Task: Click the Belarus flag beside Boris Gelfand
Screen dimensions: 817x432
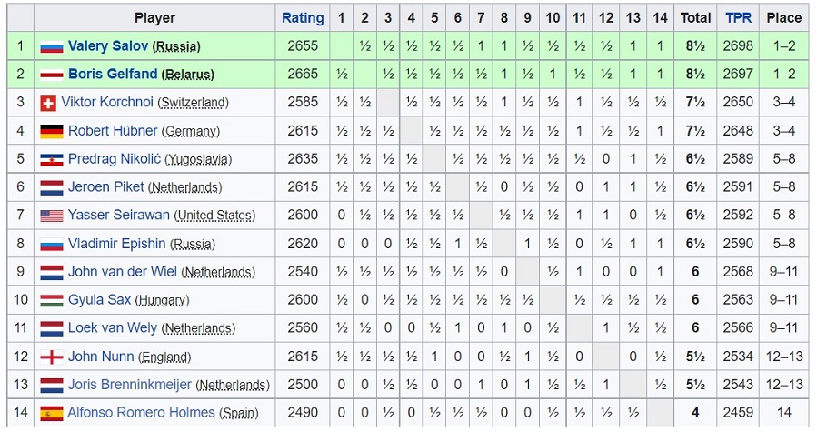Action: tap(52, 75)
